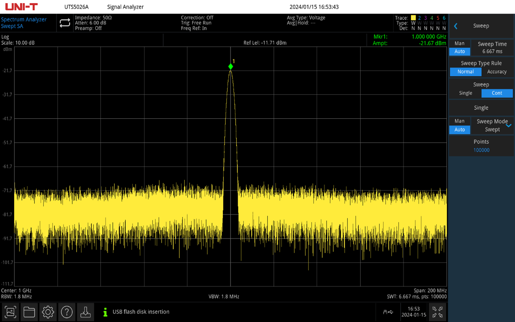Image resolution: width=515 pixels, height=322 pixels.
Task: Open the help question mark icon
Action: tap(67, 312)
